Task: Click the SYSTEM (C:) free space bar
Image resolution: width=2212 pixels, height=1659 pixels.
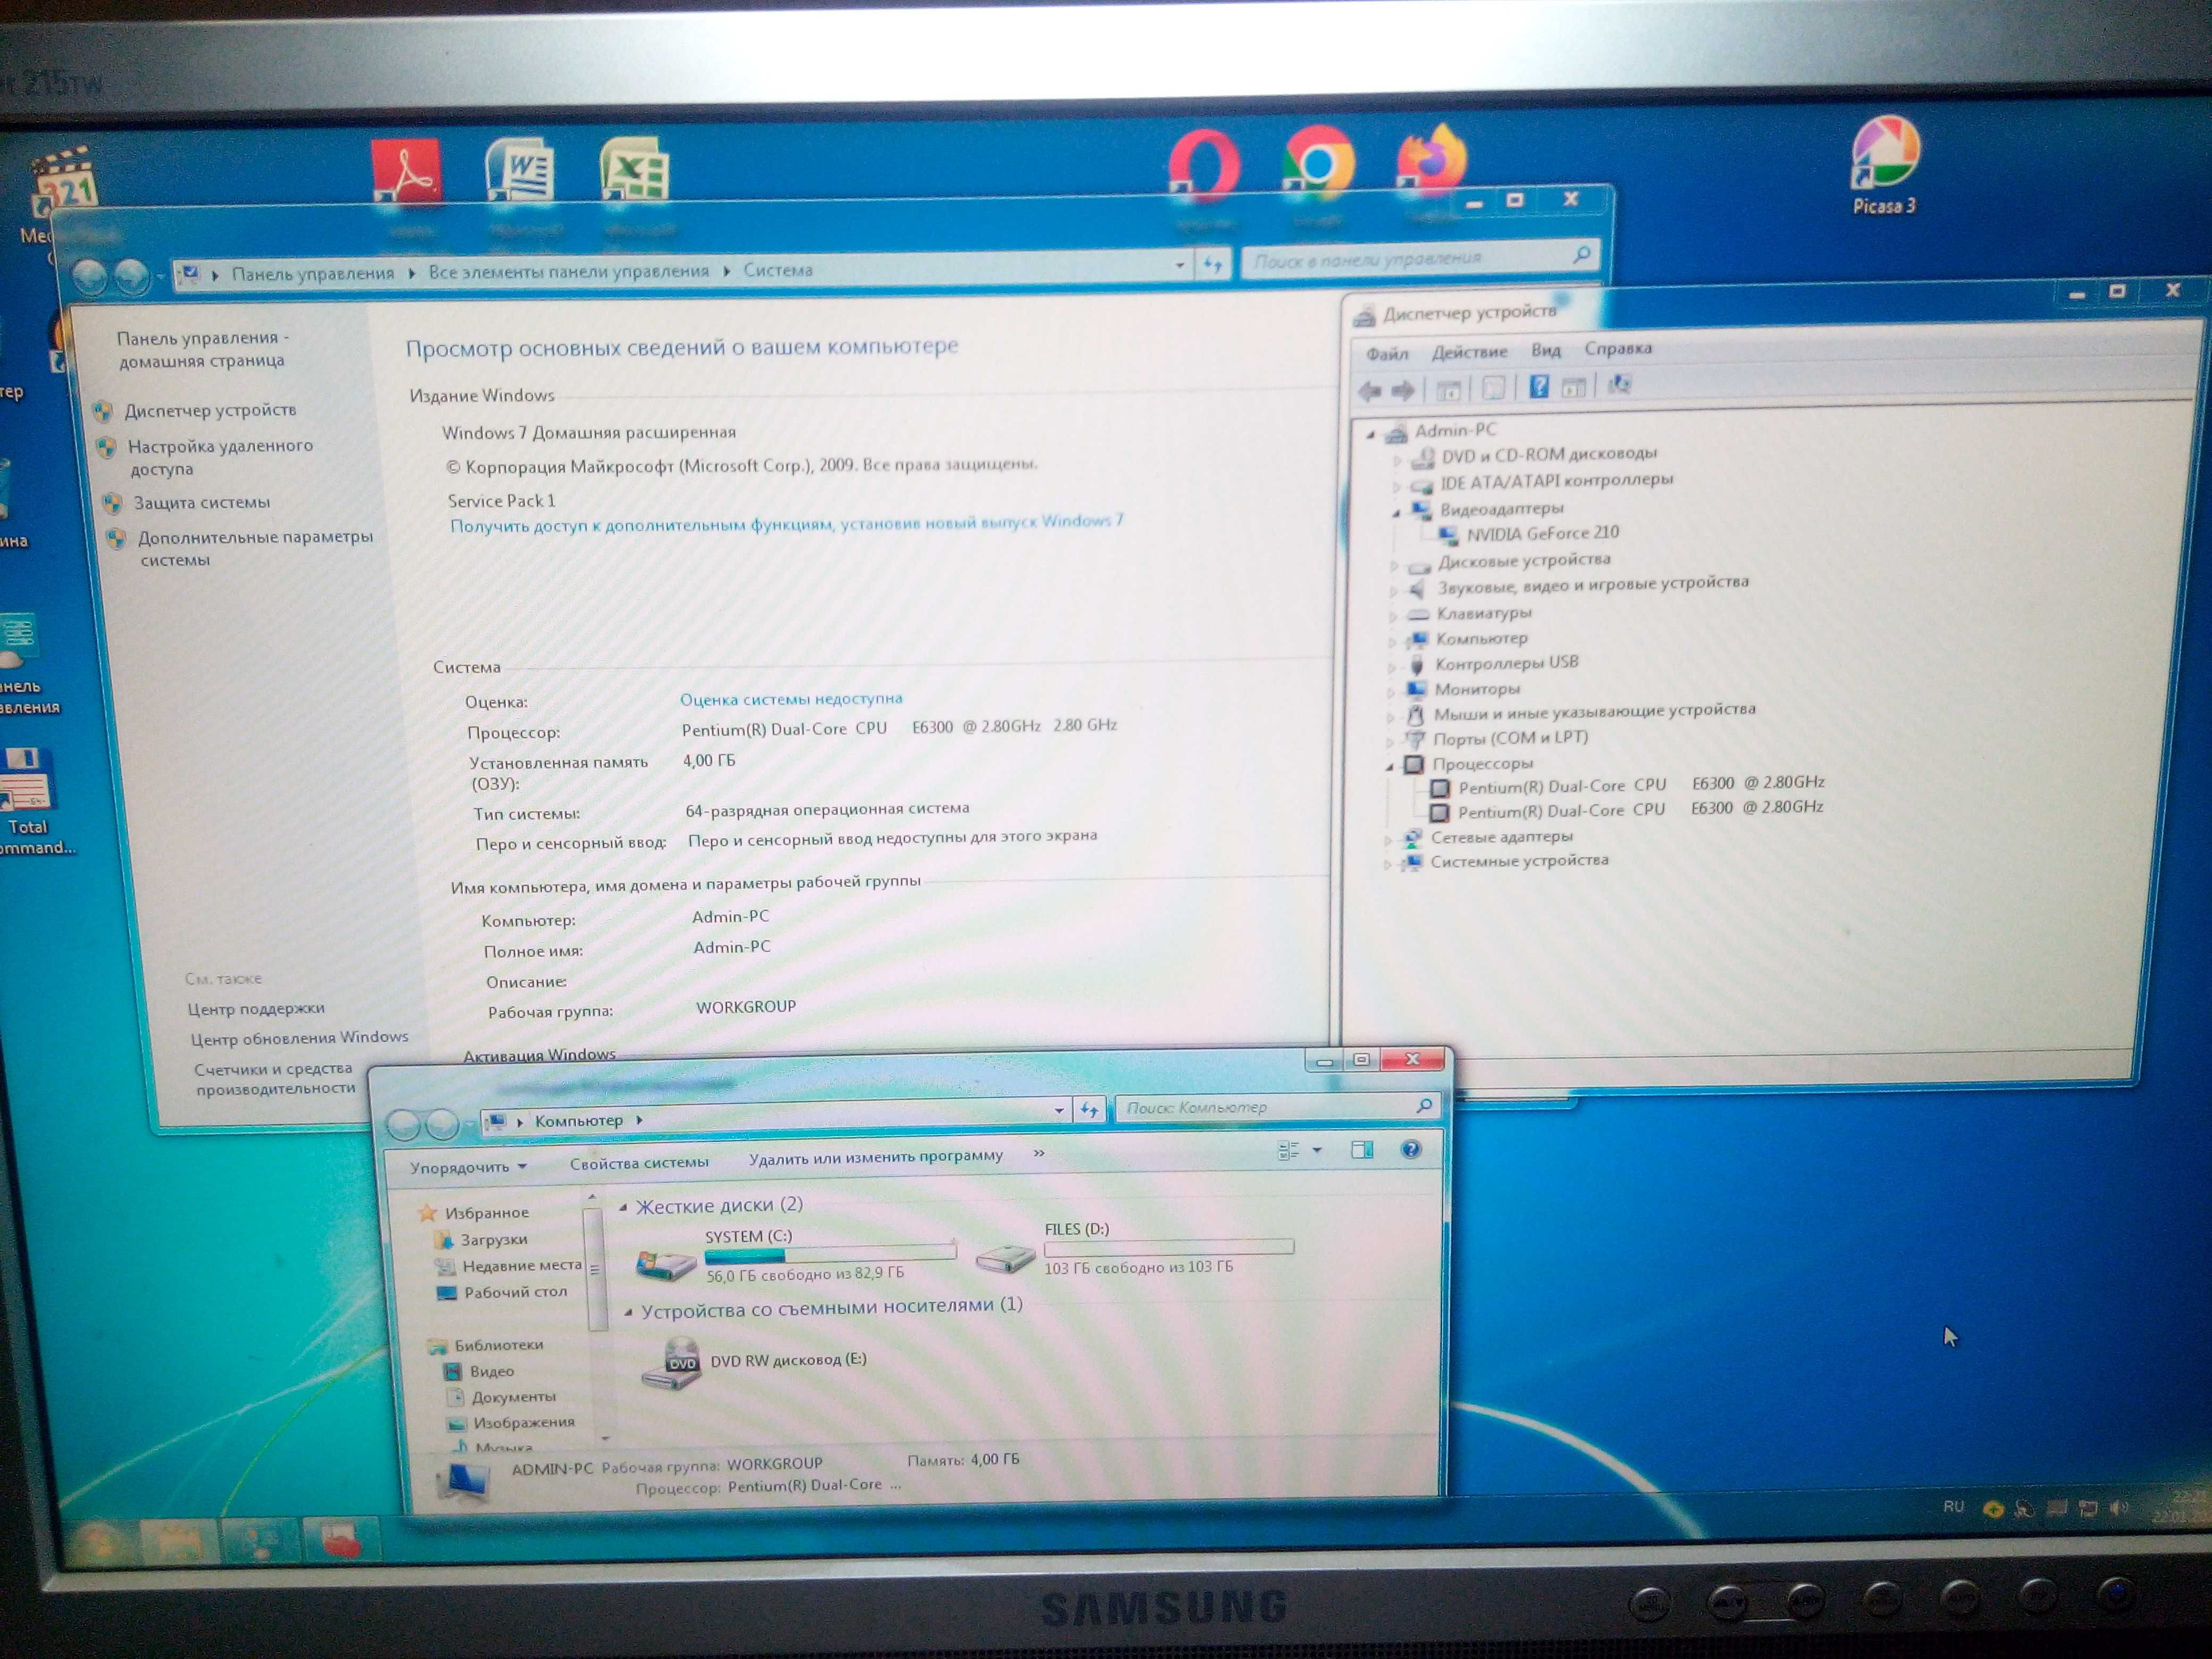Action: pos(830,1254)
